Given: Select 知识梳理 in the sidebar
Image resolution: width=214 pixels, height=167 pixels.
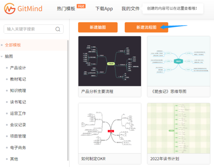Looking at the screenshot, I should [x=18, y=91].
